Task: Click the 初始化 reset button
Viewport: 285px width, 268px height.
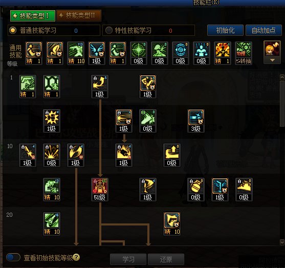Action: (x=225, y=30)
